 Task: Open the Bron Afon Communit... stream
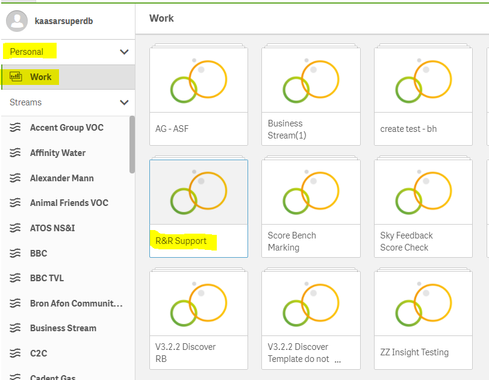click(68, 304)
